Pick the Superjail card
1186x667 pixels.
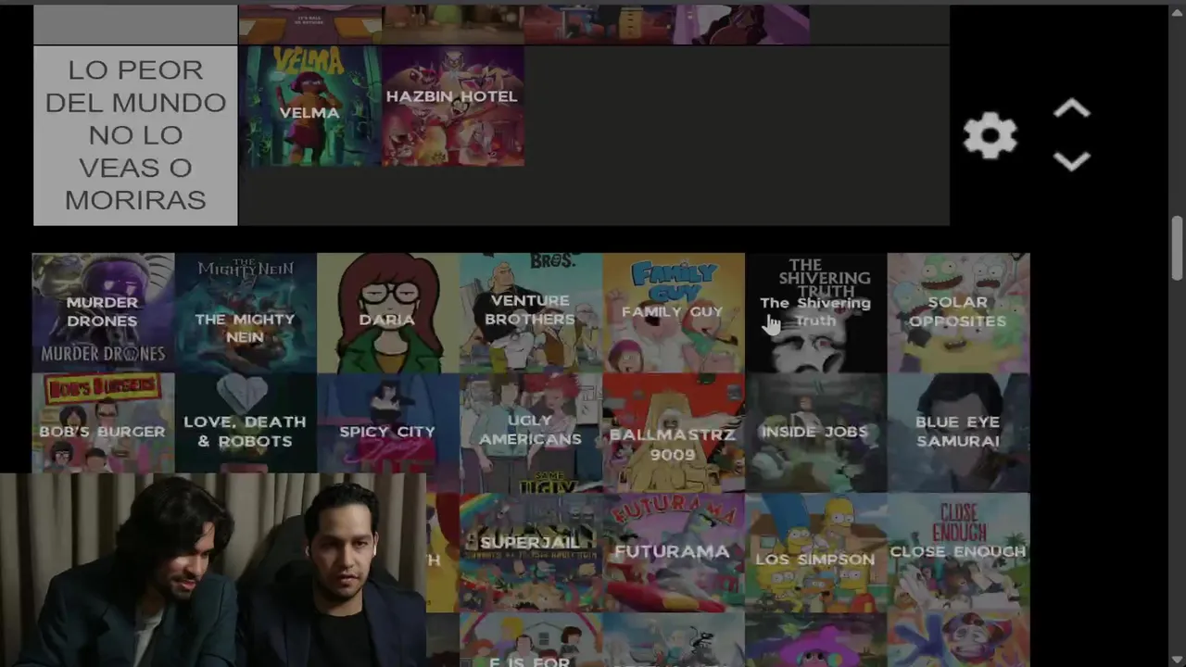point(530,552)
